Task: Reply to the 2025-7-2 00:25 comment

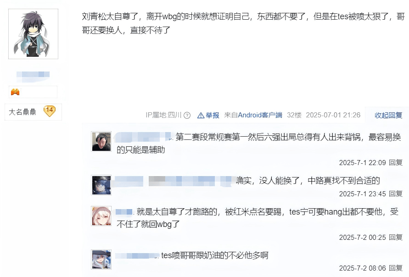Action: coord(395,237)
